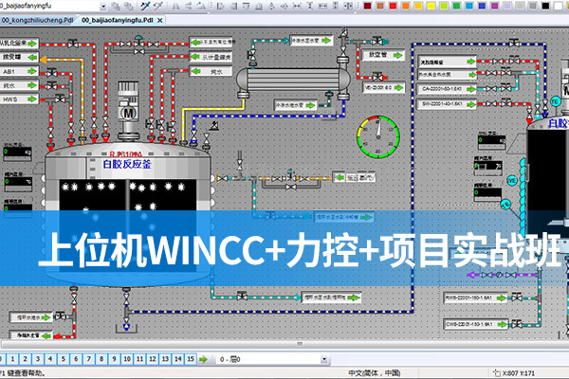Pick the yellow color swatch
The width and height of the screenshot is (569, 379).
[431, 6]
